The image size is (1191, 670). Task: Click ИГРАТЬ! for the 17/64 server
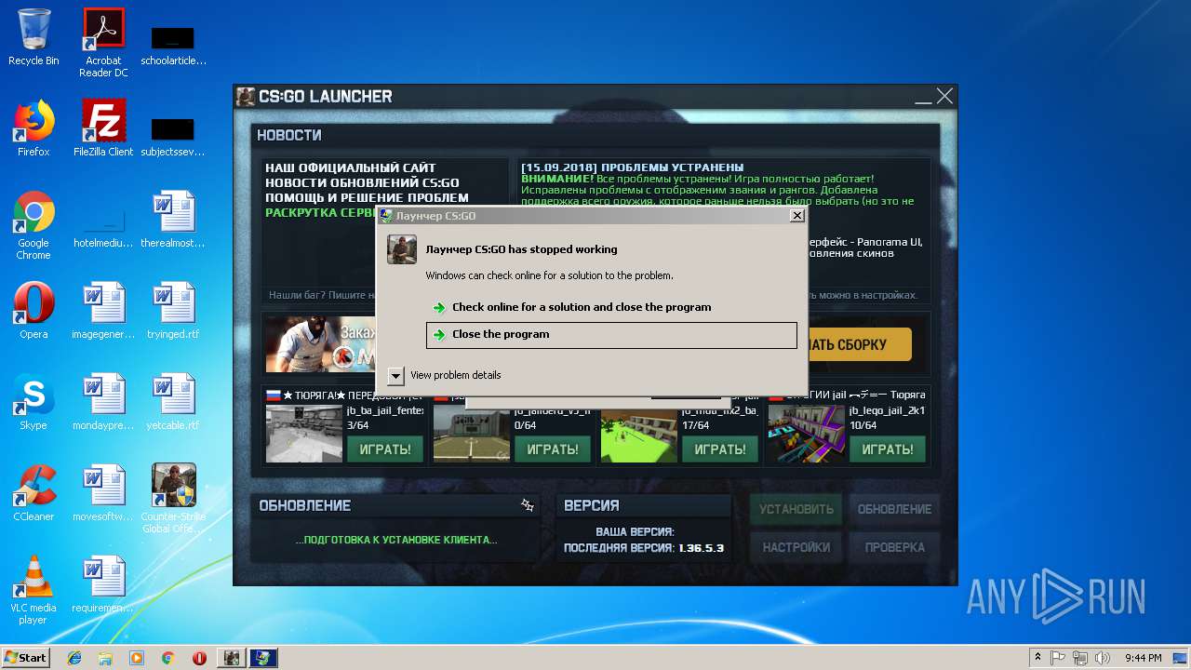[x=720, y=449]
